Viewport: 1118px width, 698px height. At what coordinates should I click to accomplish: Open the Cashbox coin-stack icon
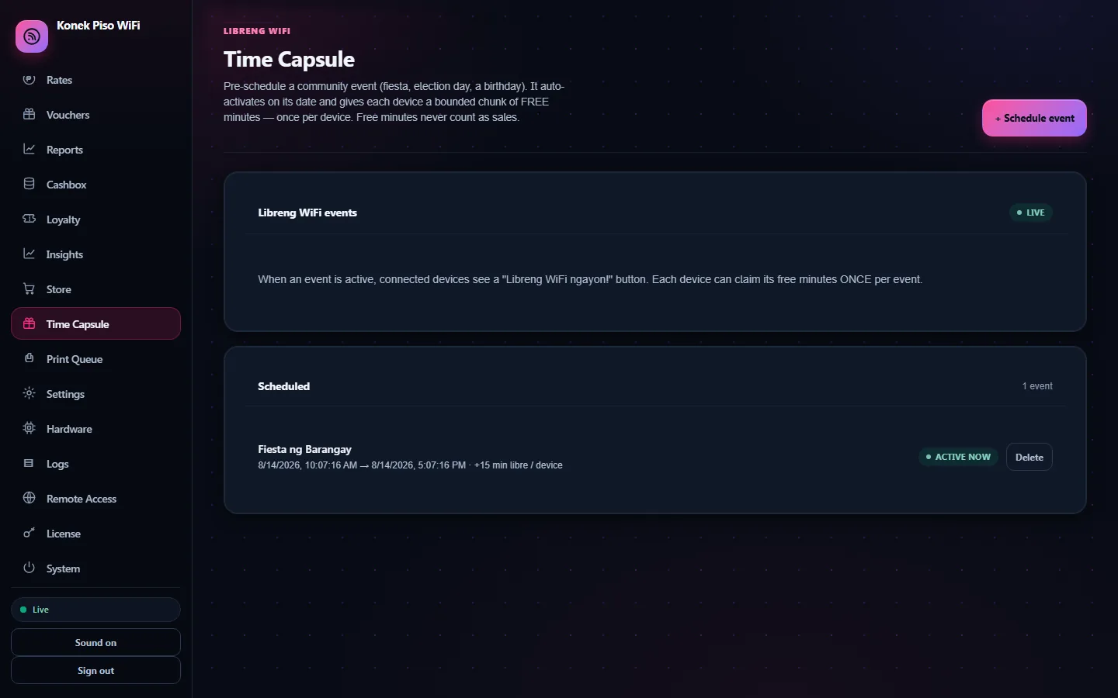pyautogui.click(x=30, y=184)
